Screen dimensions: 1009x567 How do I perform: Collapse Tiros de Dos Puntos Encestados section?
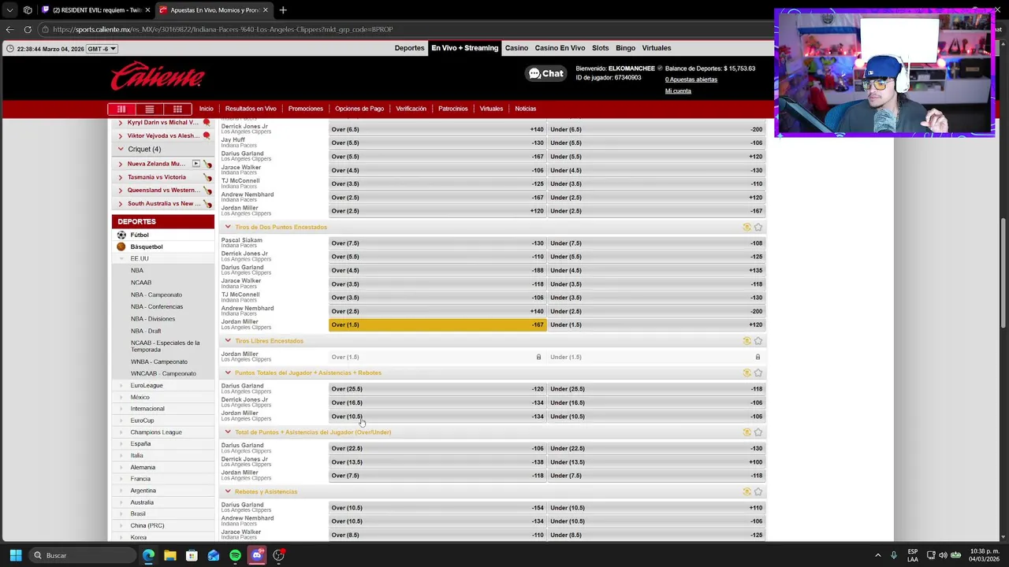point(228,227)
